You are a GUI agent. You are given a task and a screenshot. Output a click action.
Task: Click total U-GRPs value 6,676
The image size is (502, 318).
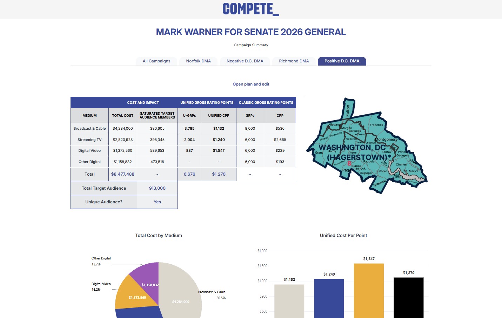point(189,174)
